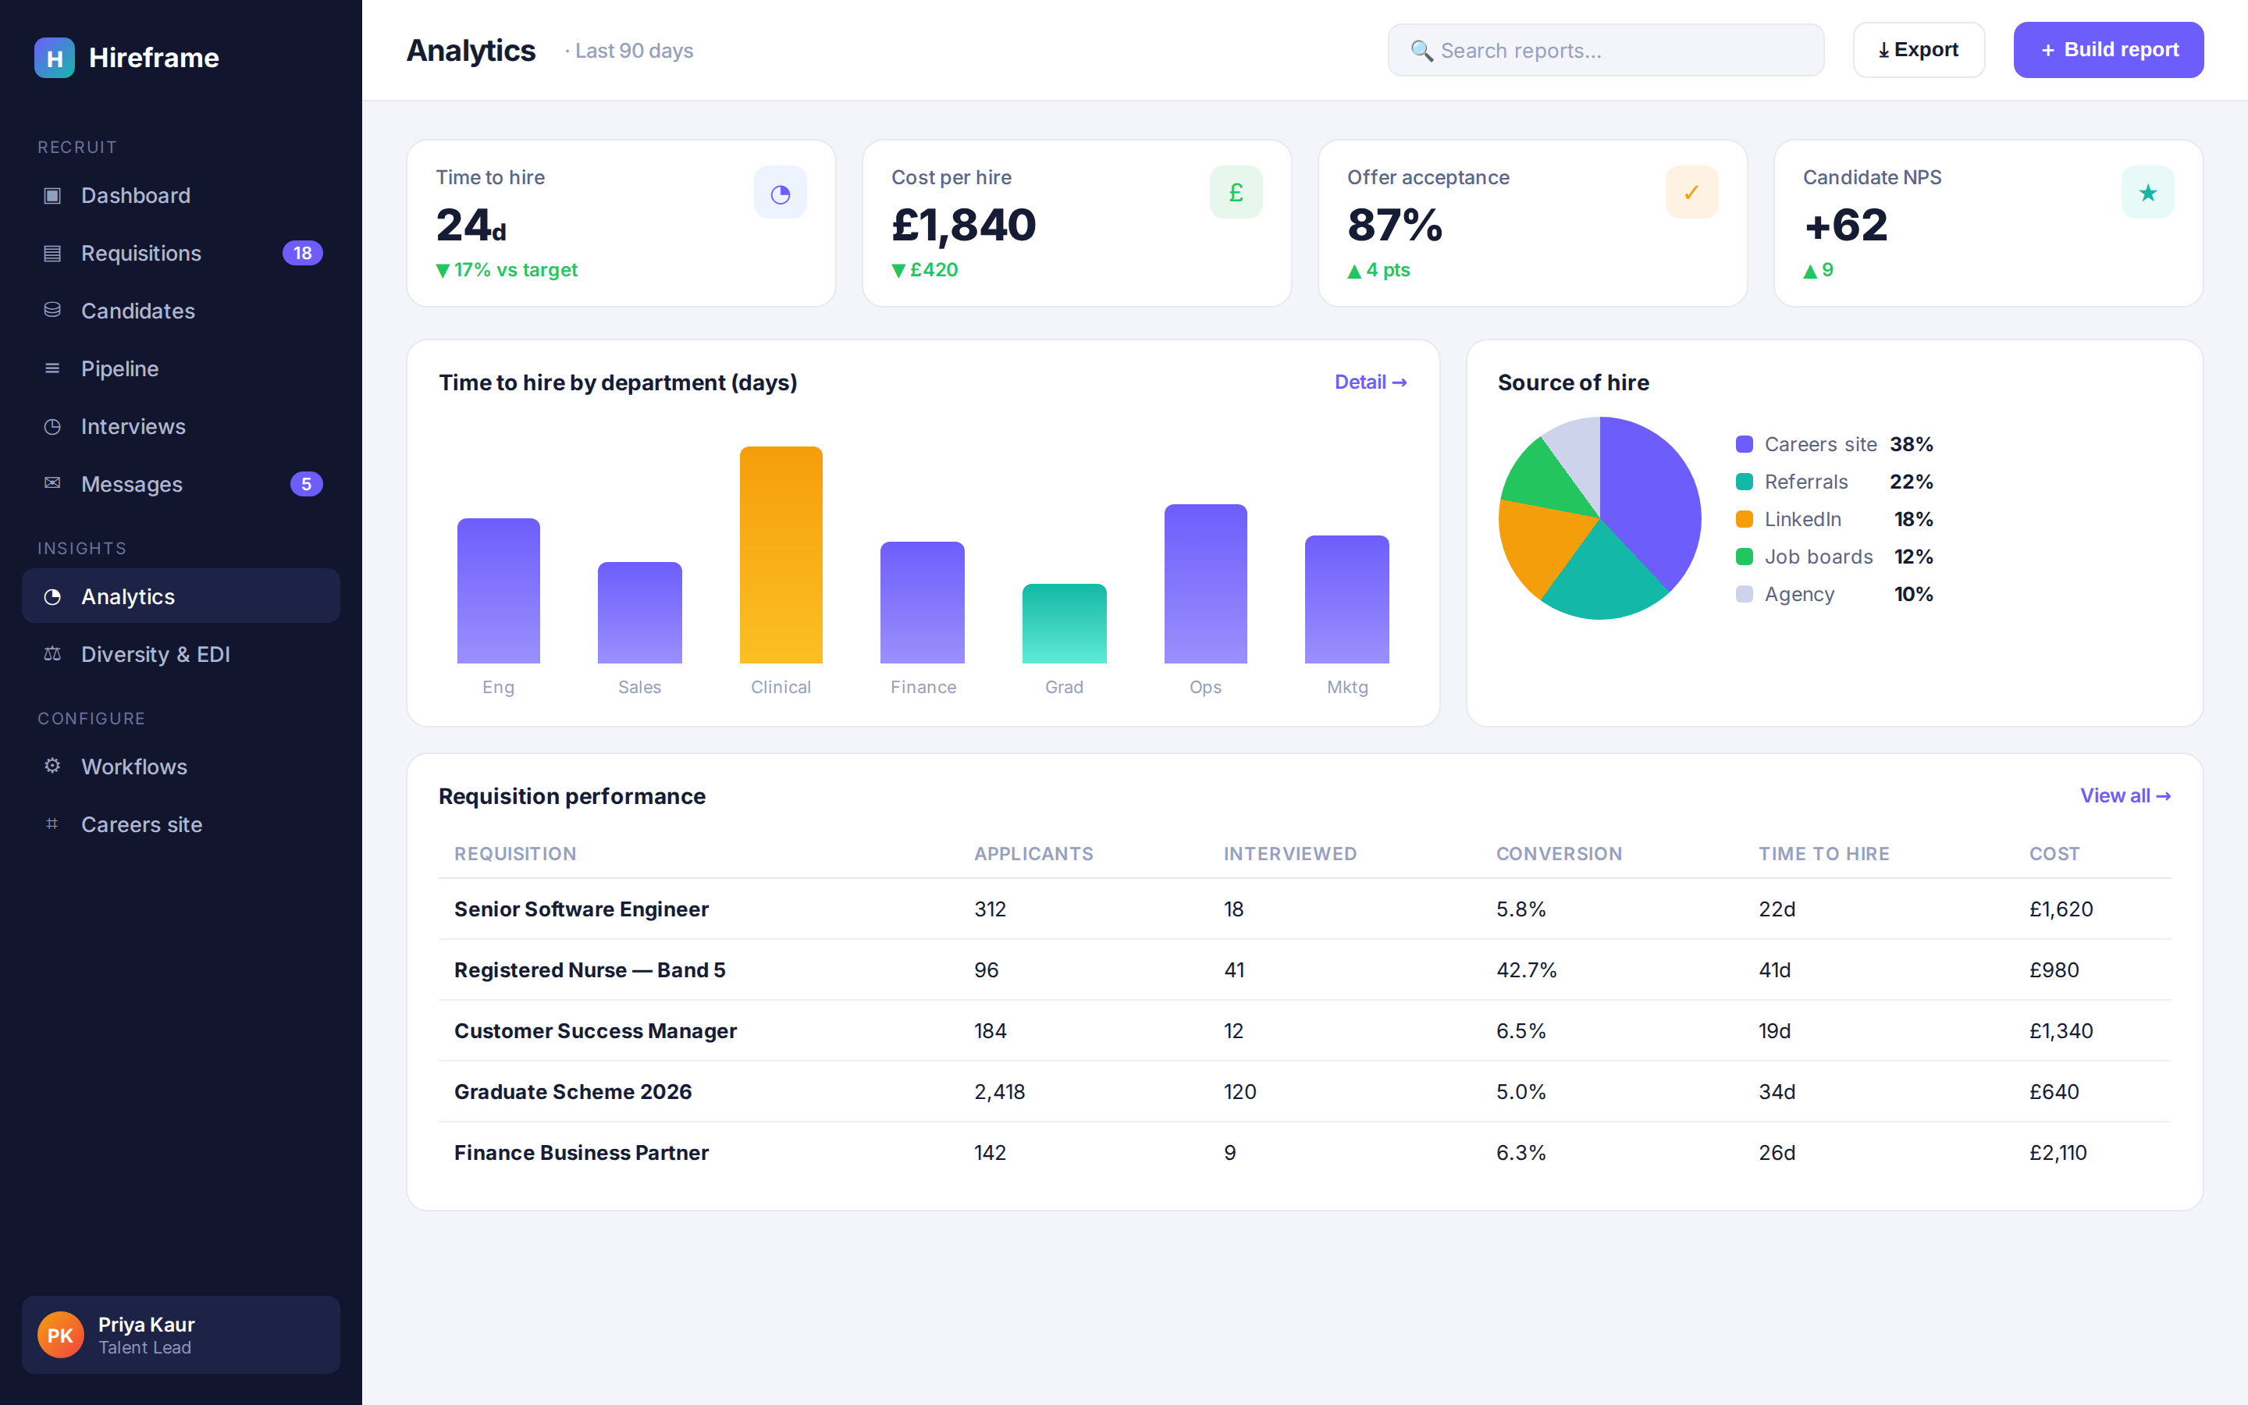This screenshot has width=2248, height=1405.
Task: Click the Build report button
Action: point(2108,50)
